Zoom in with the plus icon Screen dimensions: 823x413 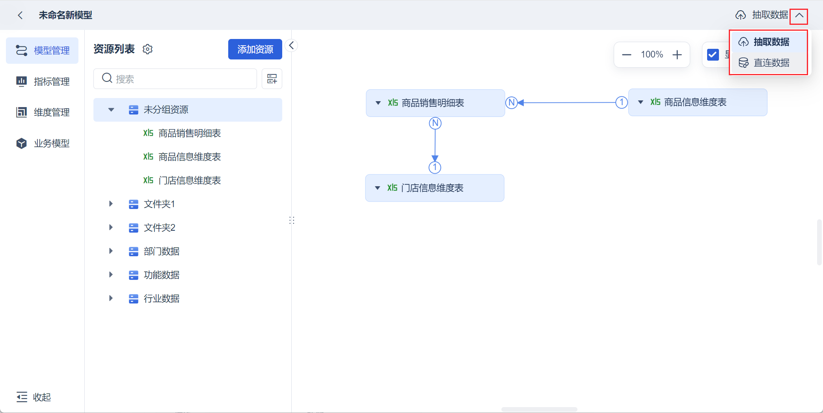[677, 55]
